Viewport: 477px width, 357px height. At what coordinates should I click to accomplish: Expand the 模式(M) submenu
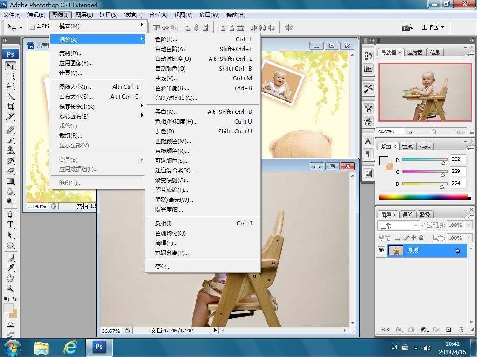tap(97, 26)
